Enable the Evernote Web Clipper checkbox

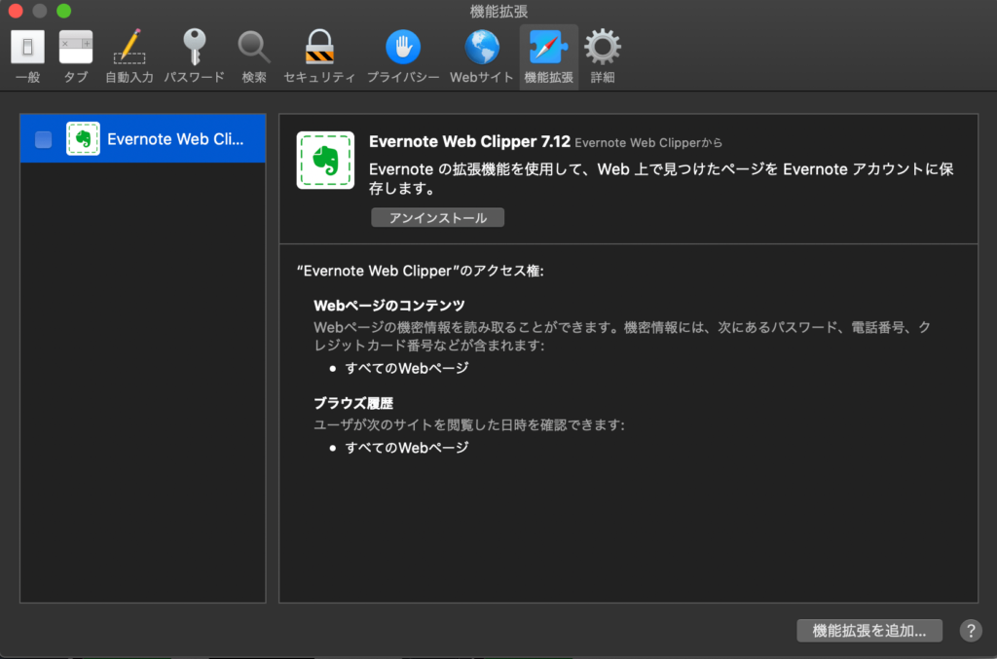pyautogui.click(x=43, y=139)
